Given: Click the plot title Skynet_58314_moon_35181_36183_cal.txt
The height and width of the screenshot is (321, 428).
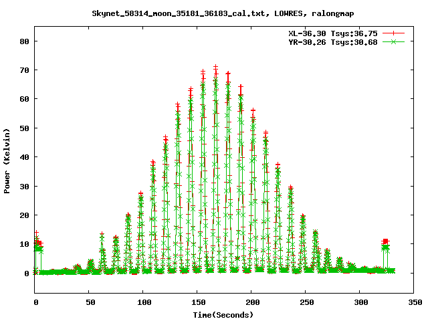Looking at the screenshot, I should click(179, 13).
